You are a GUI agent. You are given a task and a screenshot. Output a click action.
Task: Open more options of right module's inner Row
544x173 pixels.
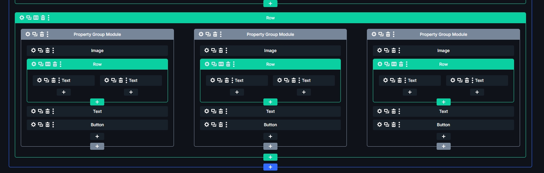pos(407,64)
